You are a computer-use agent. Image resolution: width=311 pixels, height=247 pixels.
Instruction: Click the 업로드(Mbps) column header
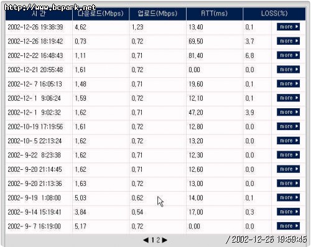coord(157,14)
